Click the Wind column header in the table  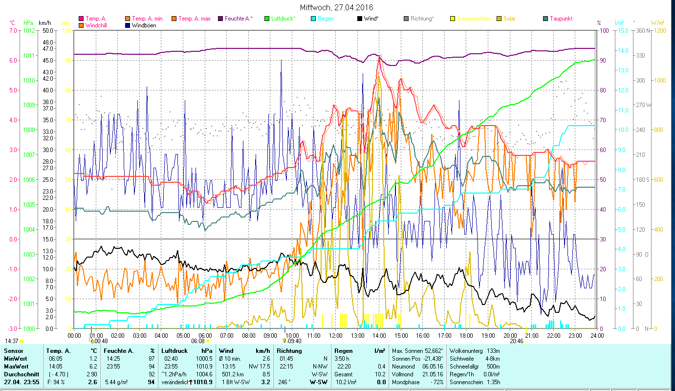[x=227, y=351]
